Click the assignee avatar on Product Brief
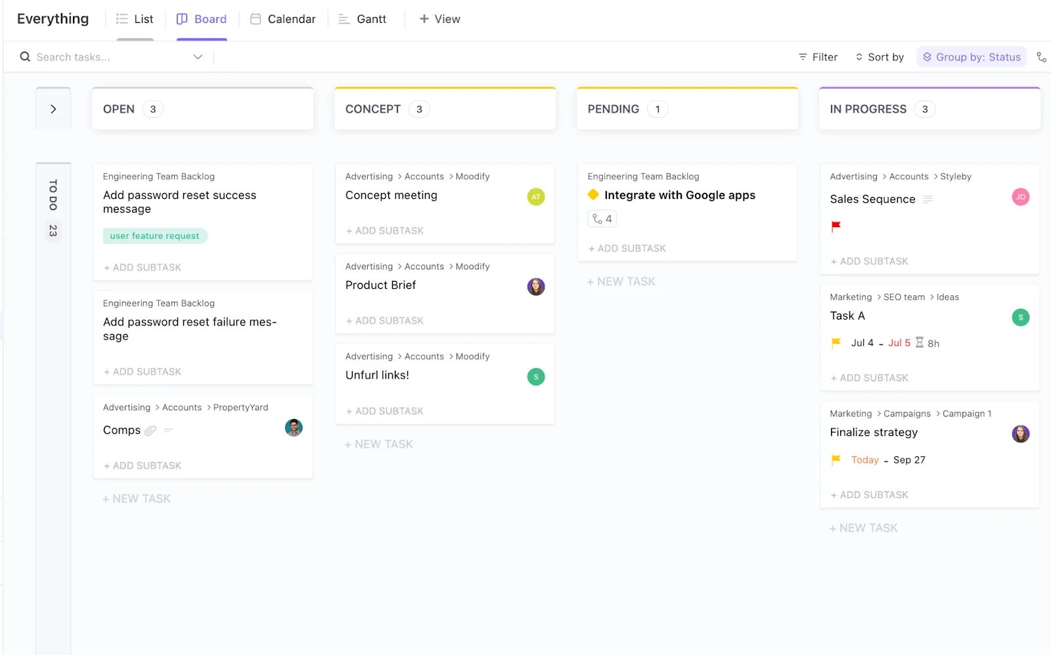 536,287
